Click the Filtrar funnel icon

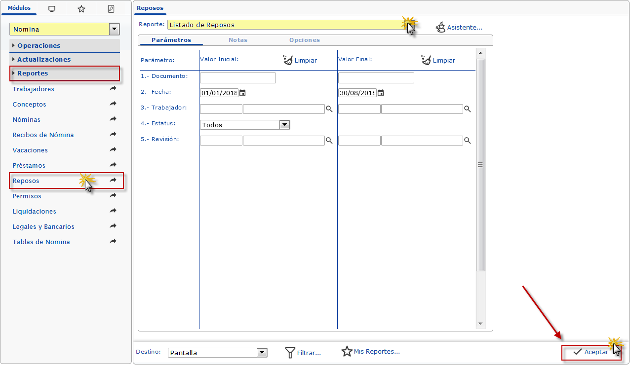[x=290, y=353]
